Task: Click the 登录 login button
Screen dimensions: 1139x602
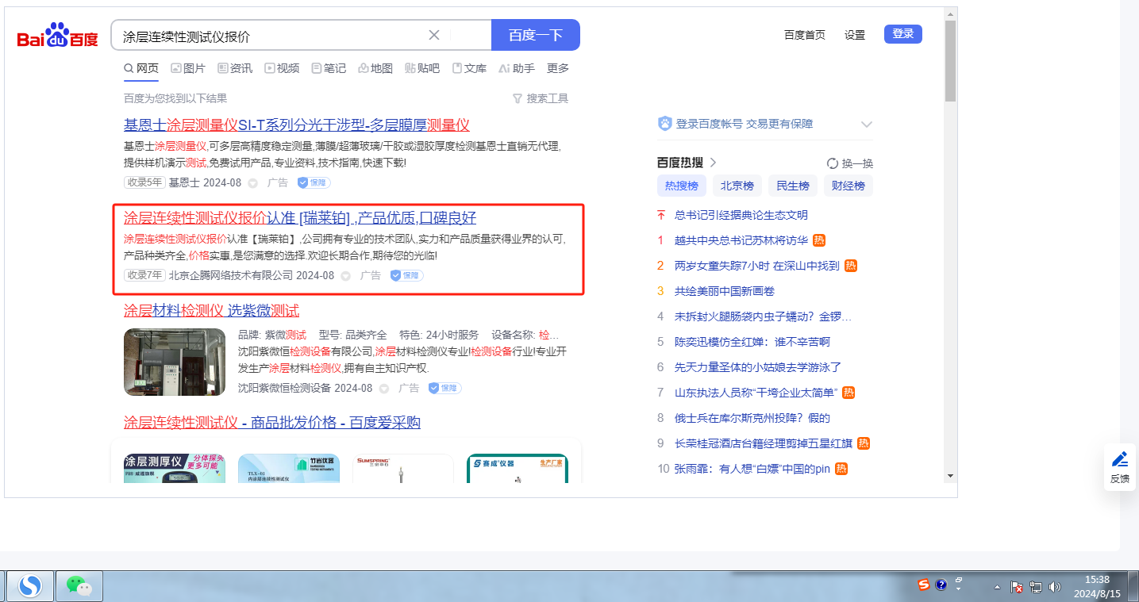Action: (x=903, y=34)
